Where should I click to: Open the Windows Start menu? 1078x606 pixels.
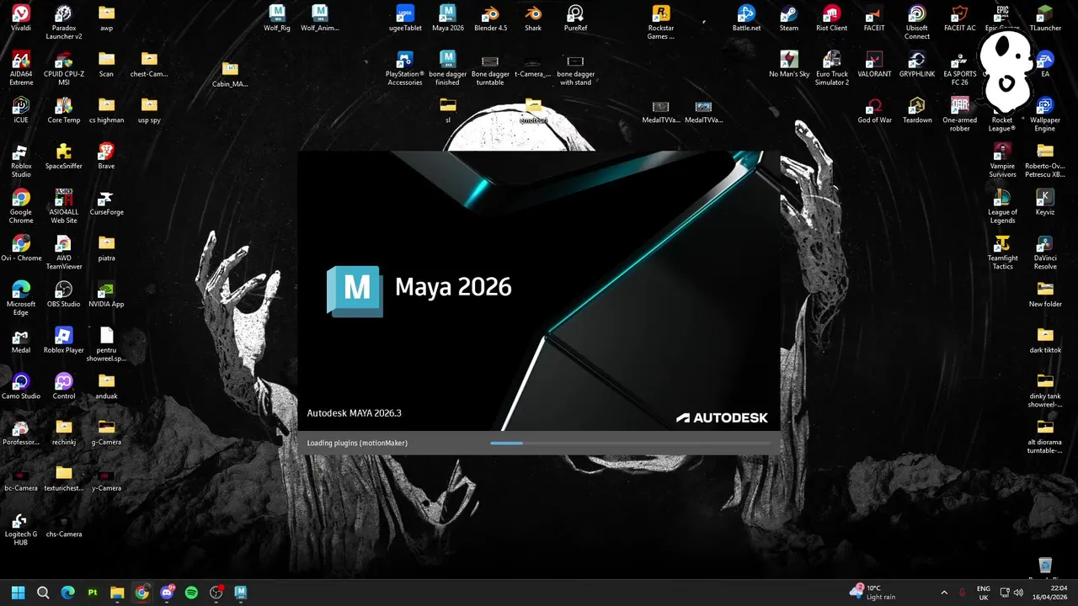[19, 593]
